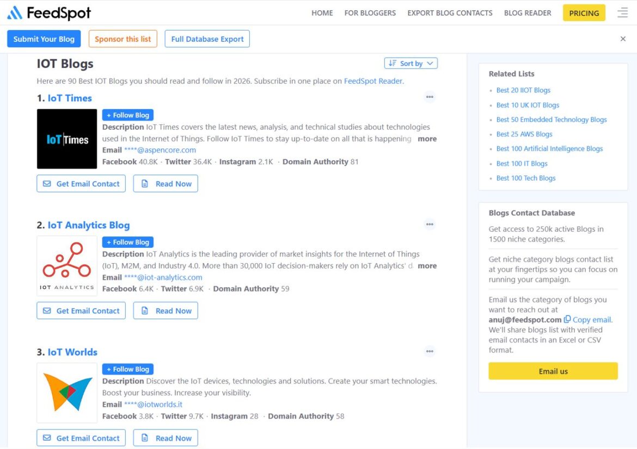Image resolution: width=637 pixels, height=449 pixels.
Task: Expand the IoT Times description with more
Action: point(427,139)
